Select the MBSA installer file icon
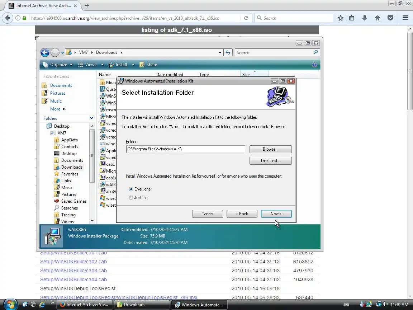Screen dimensions: 413x310 [103, 117]
